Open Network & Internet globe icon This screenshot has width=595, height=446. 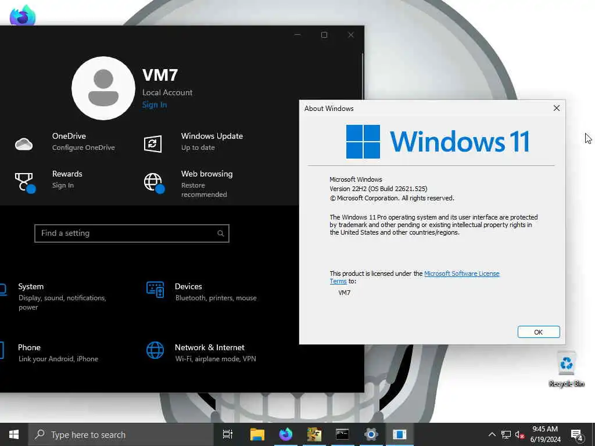coord(155,350)
